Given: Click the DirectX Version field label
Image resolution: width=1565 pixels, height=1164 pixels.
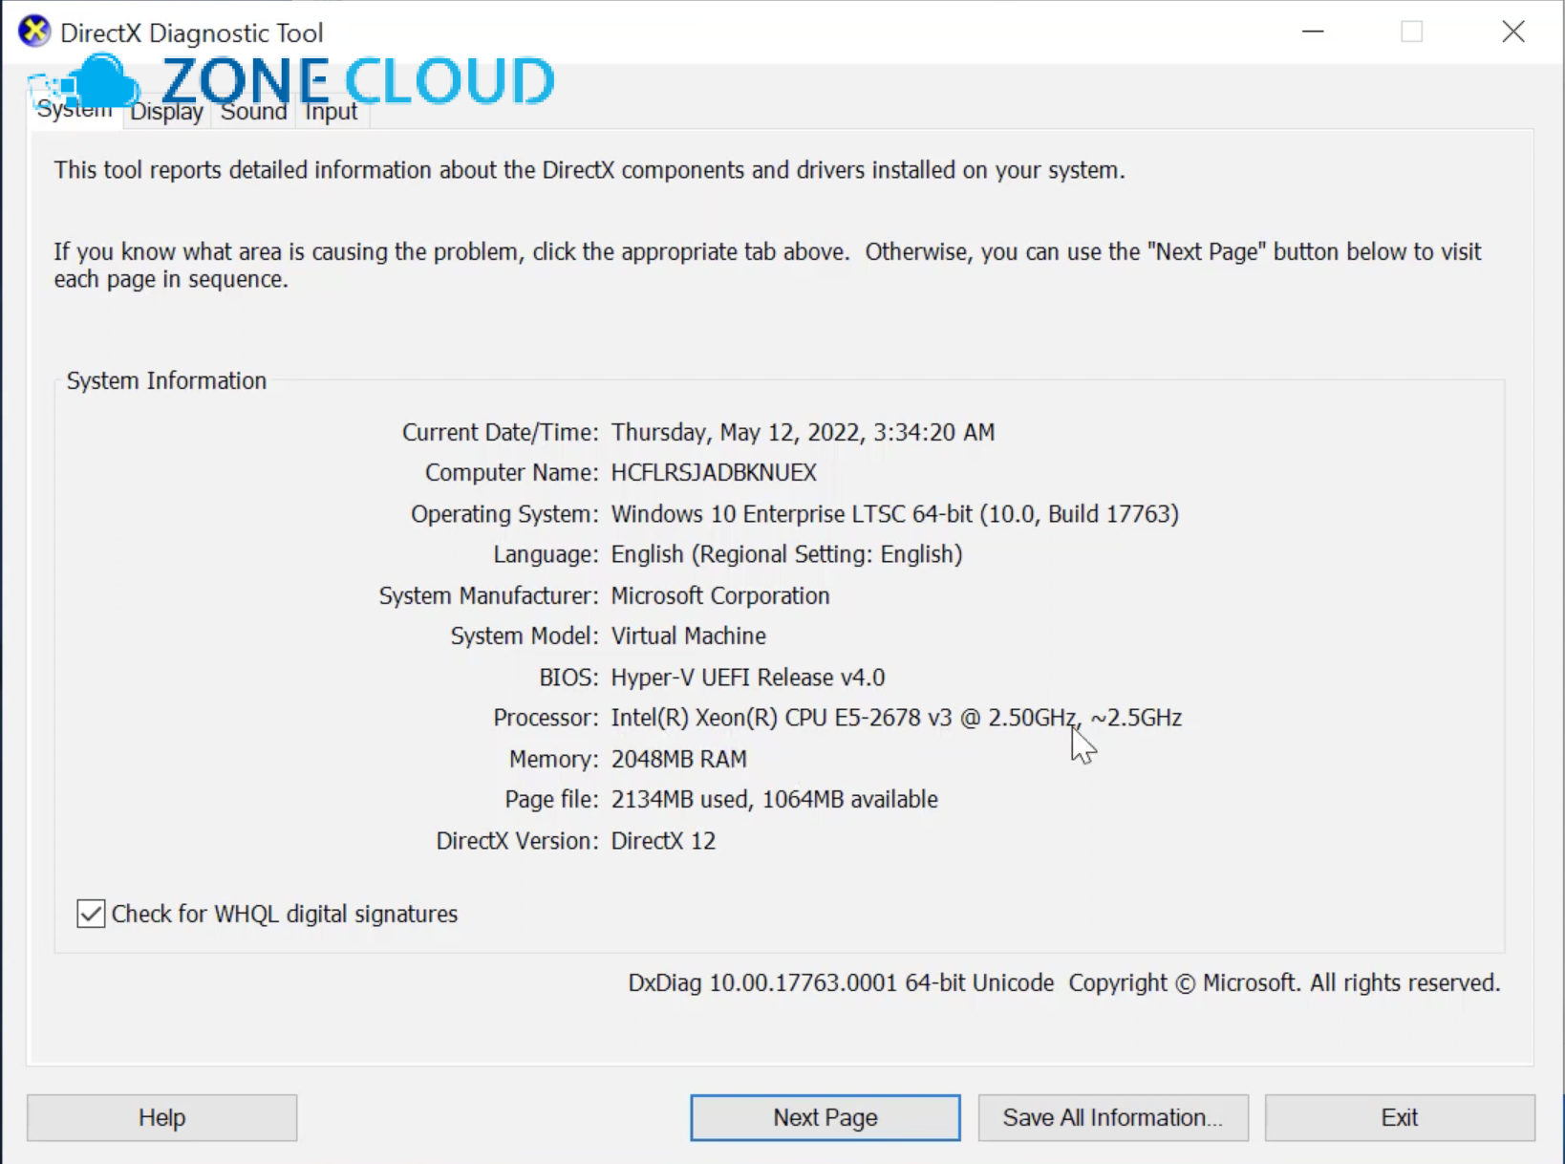Looking at the screenshot, I should tap(517, 841).
